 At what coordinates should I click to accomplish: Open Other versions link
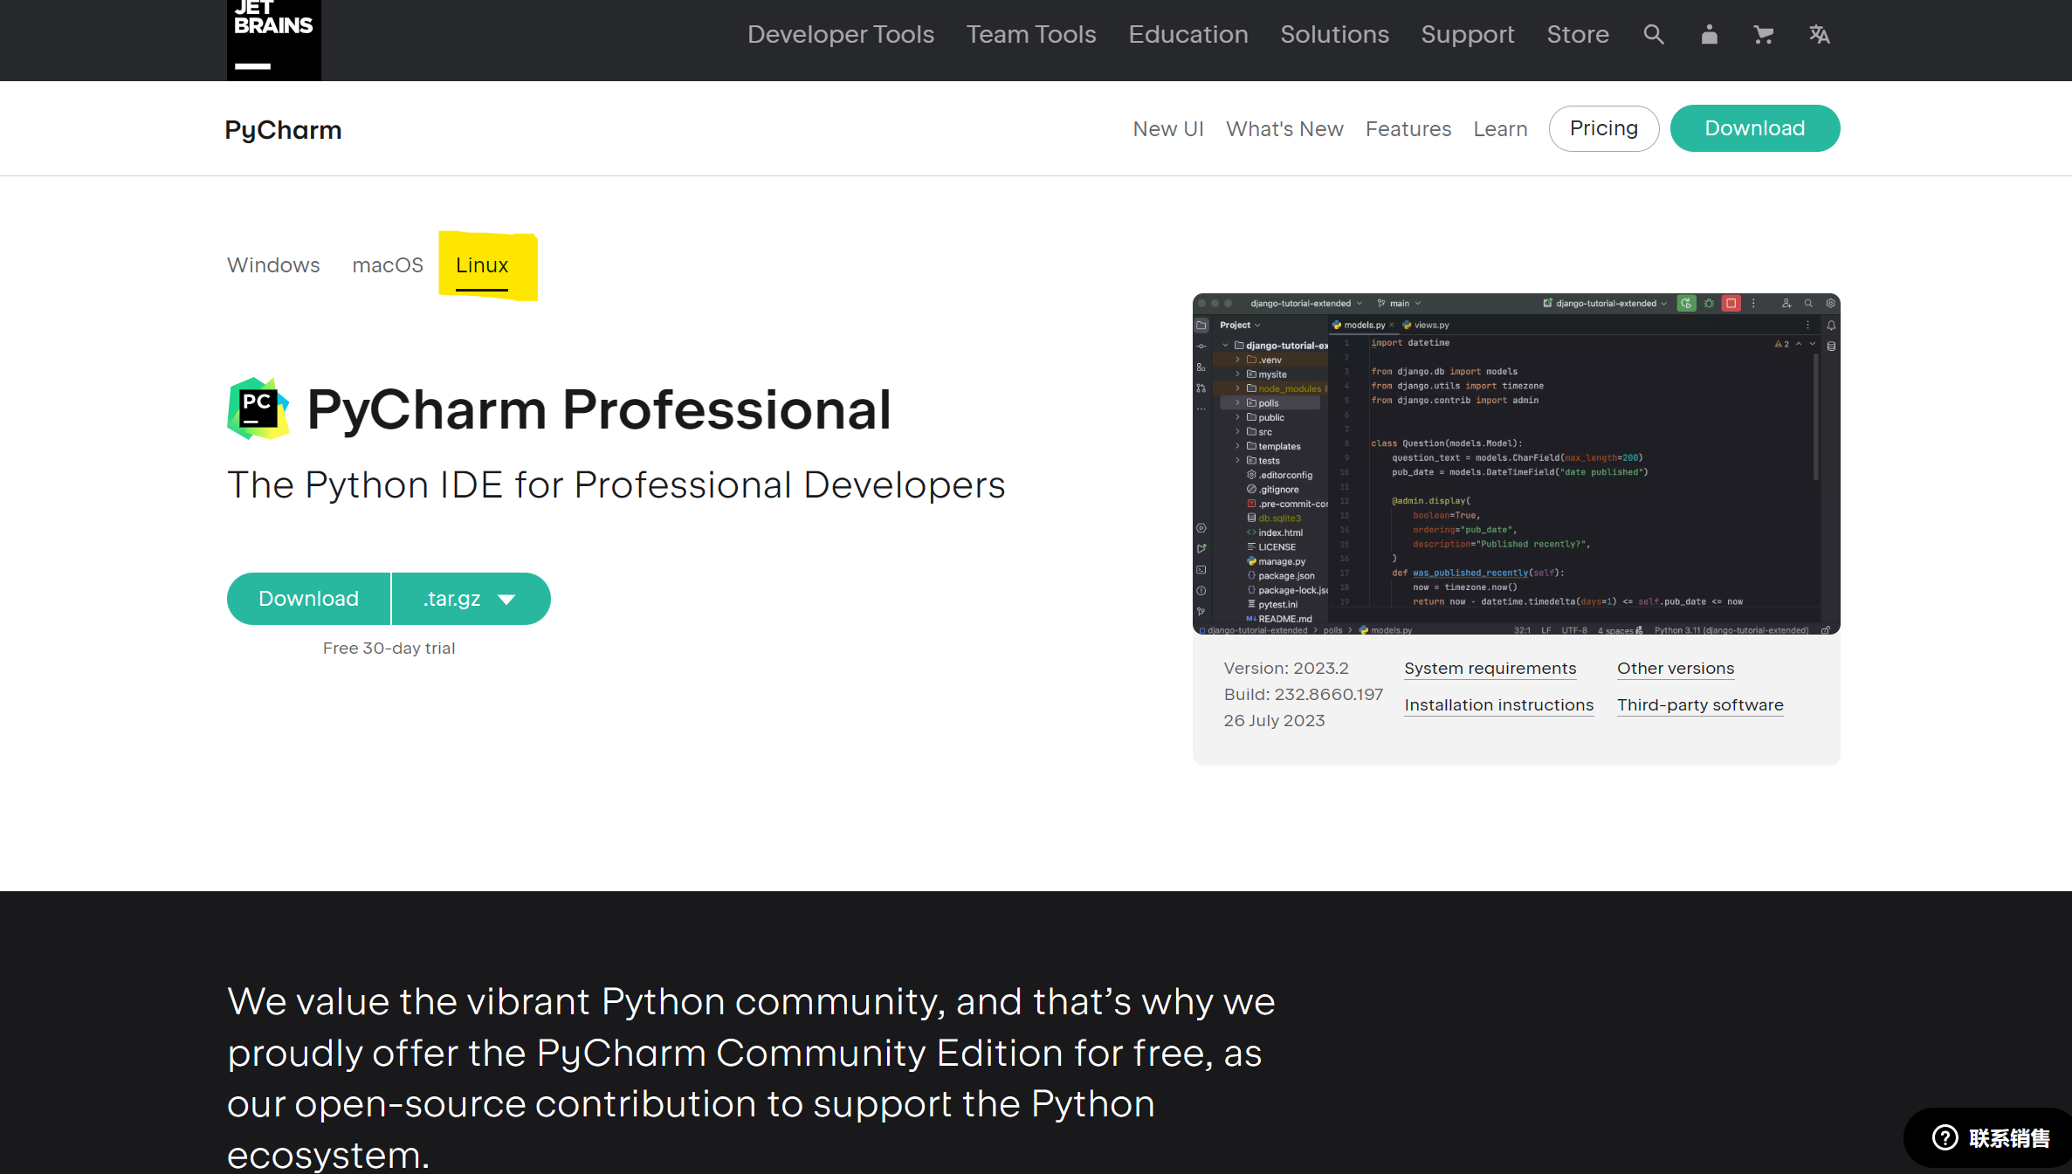pyautogui.click(x=1675, y=669)
